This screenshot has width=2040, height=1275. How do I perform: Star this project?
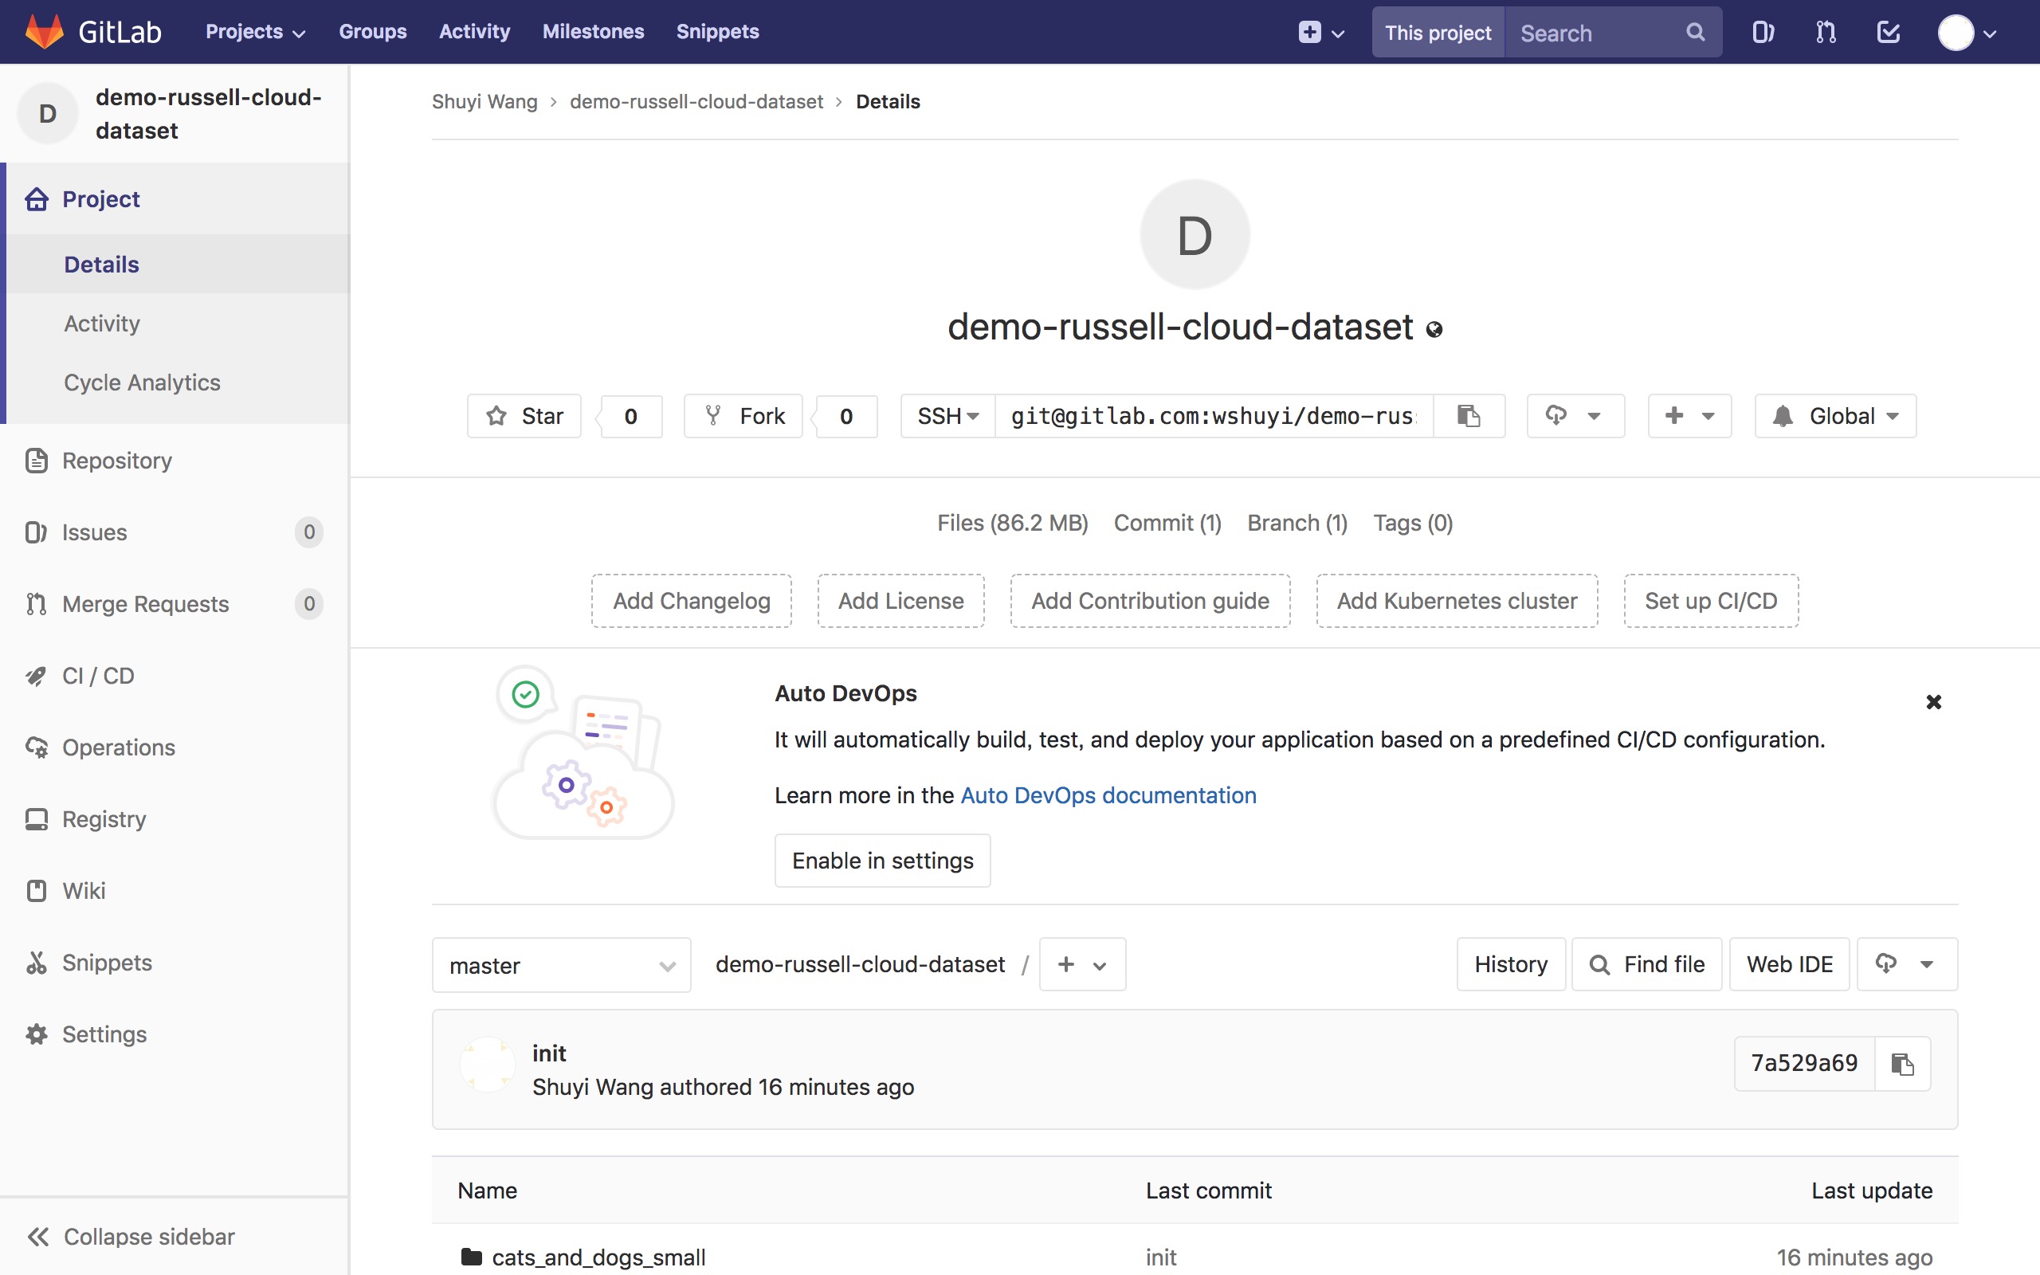pos(524,416)
